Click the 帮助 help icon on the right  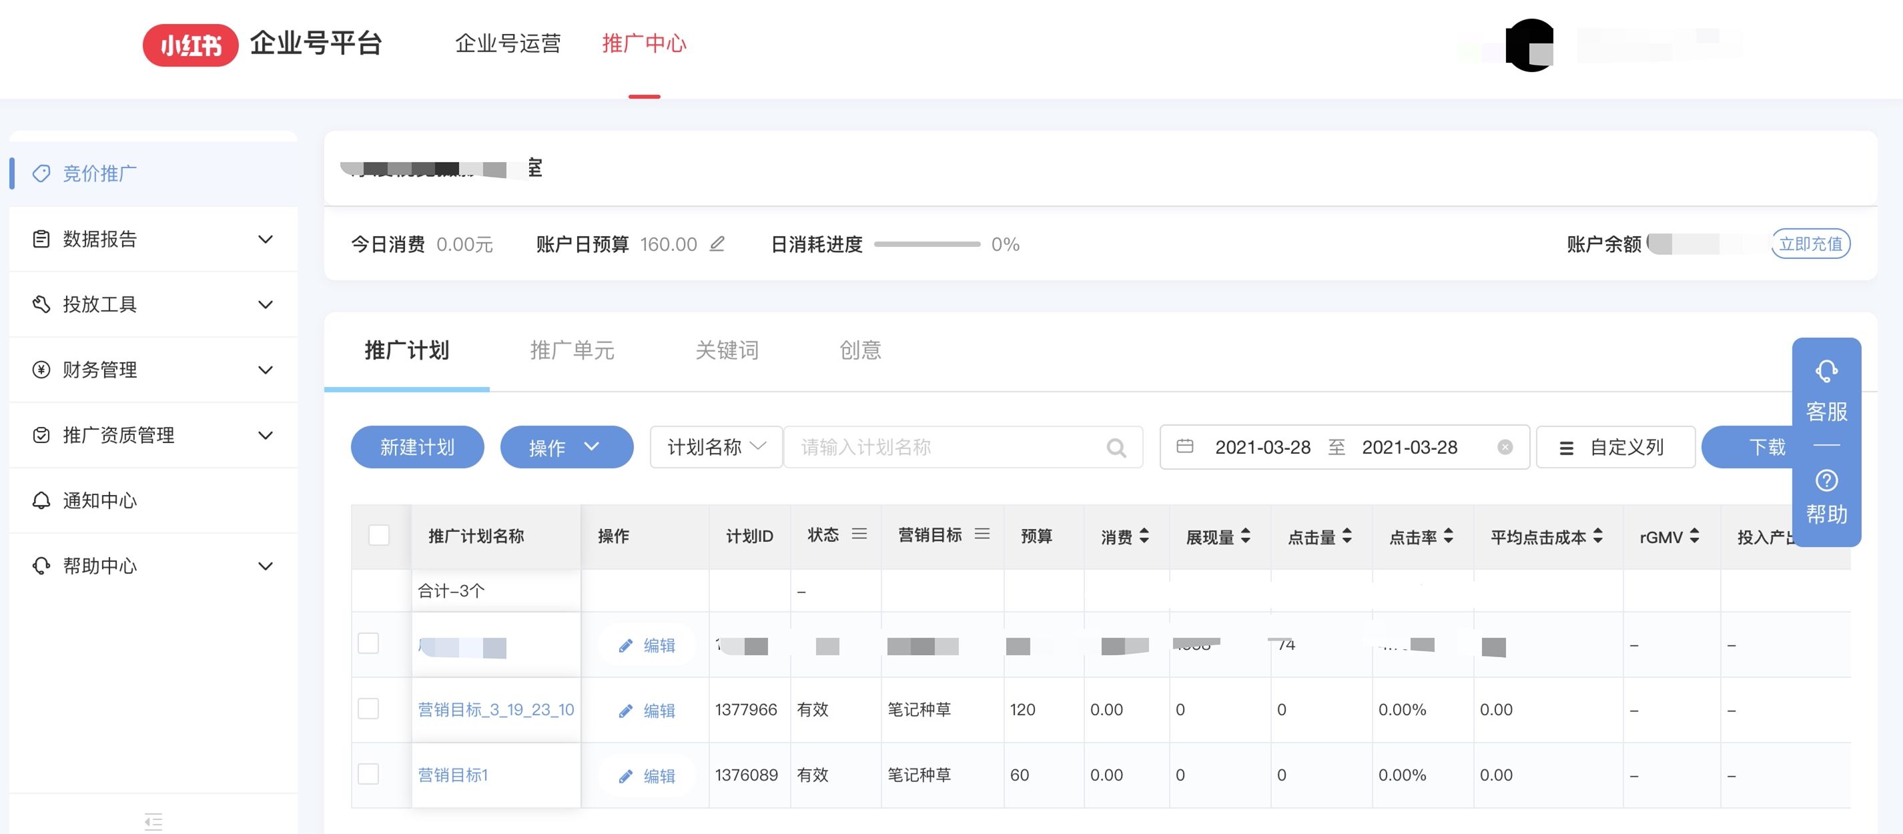coord(1826,480)
